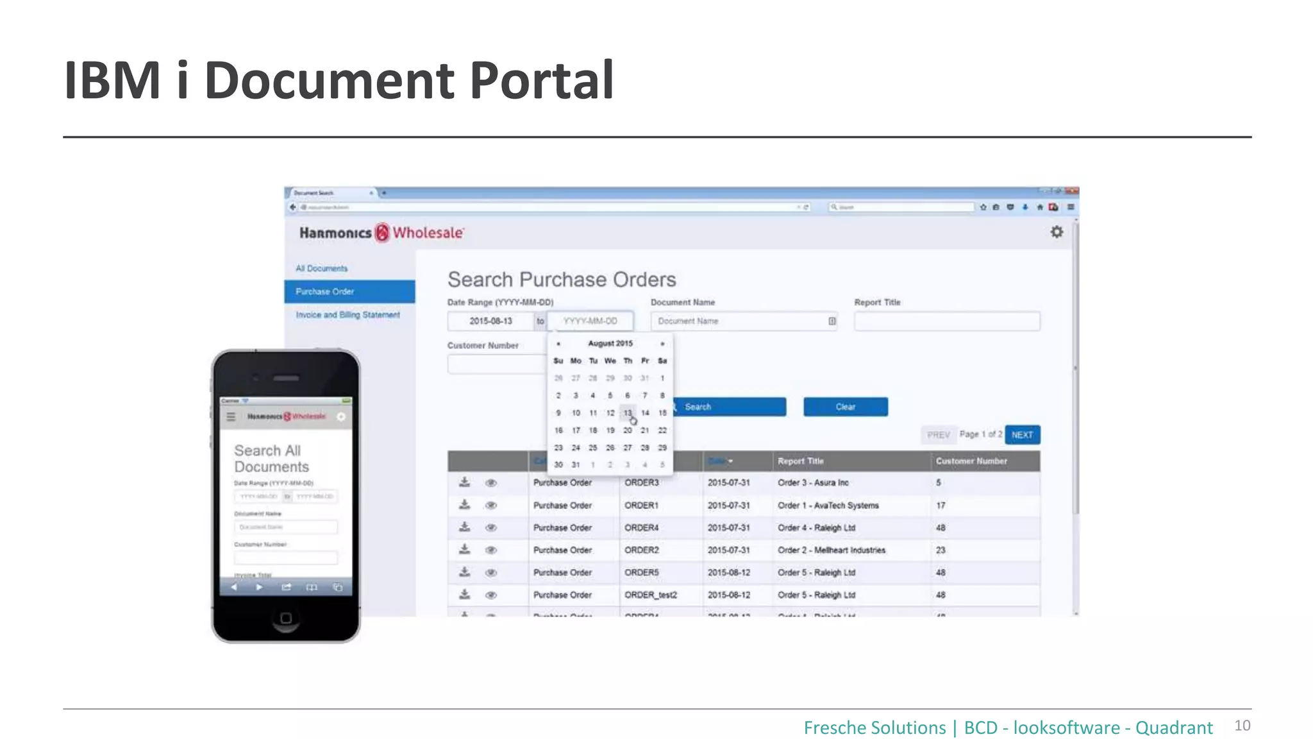
Task: Go to previous month in the calendar
Action: [558, 344]
